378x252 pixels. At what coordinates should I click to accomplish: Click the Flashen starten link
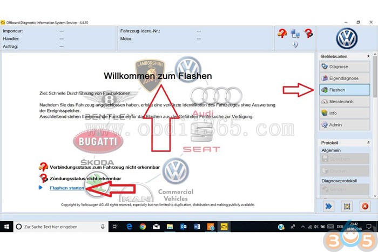[67, 188]
